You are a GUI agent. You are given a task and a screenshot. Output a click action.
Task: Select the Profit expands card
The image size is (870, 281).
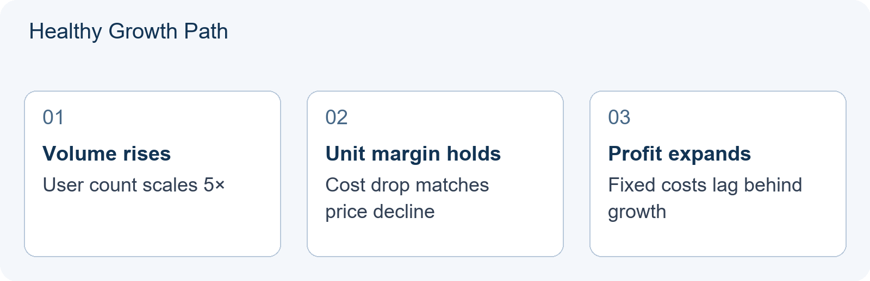tap(718, 174)
